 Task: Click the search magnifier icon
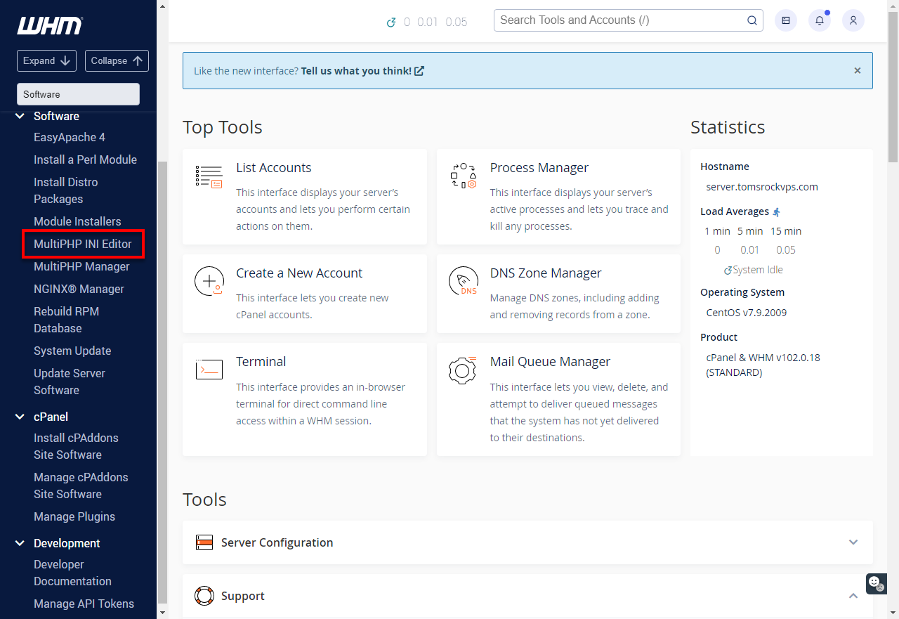752,20
